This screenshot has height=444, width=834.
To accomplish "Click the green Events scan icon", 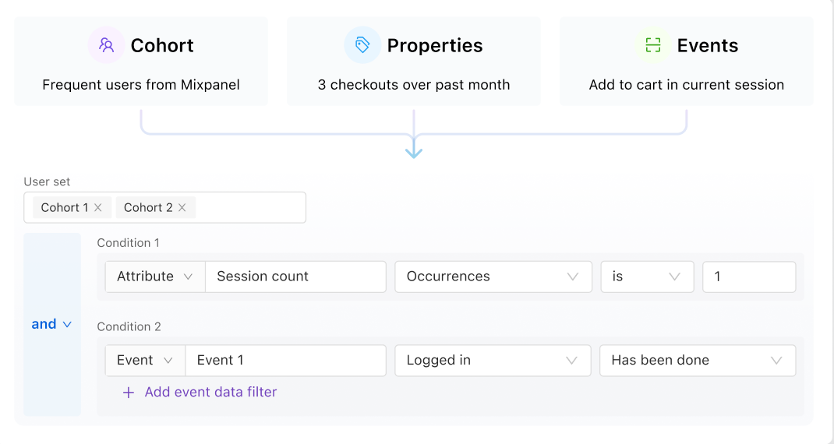I will 652,45.
